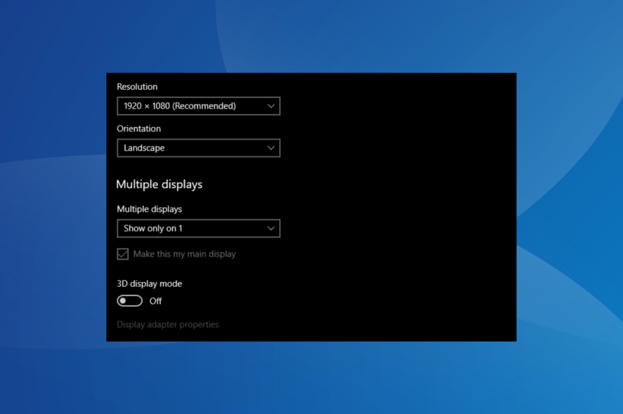623x414 pixels.
Task: Click the Multiple displays section heading
Action: click(159, 184)
